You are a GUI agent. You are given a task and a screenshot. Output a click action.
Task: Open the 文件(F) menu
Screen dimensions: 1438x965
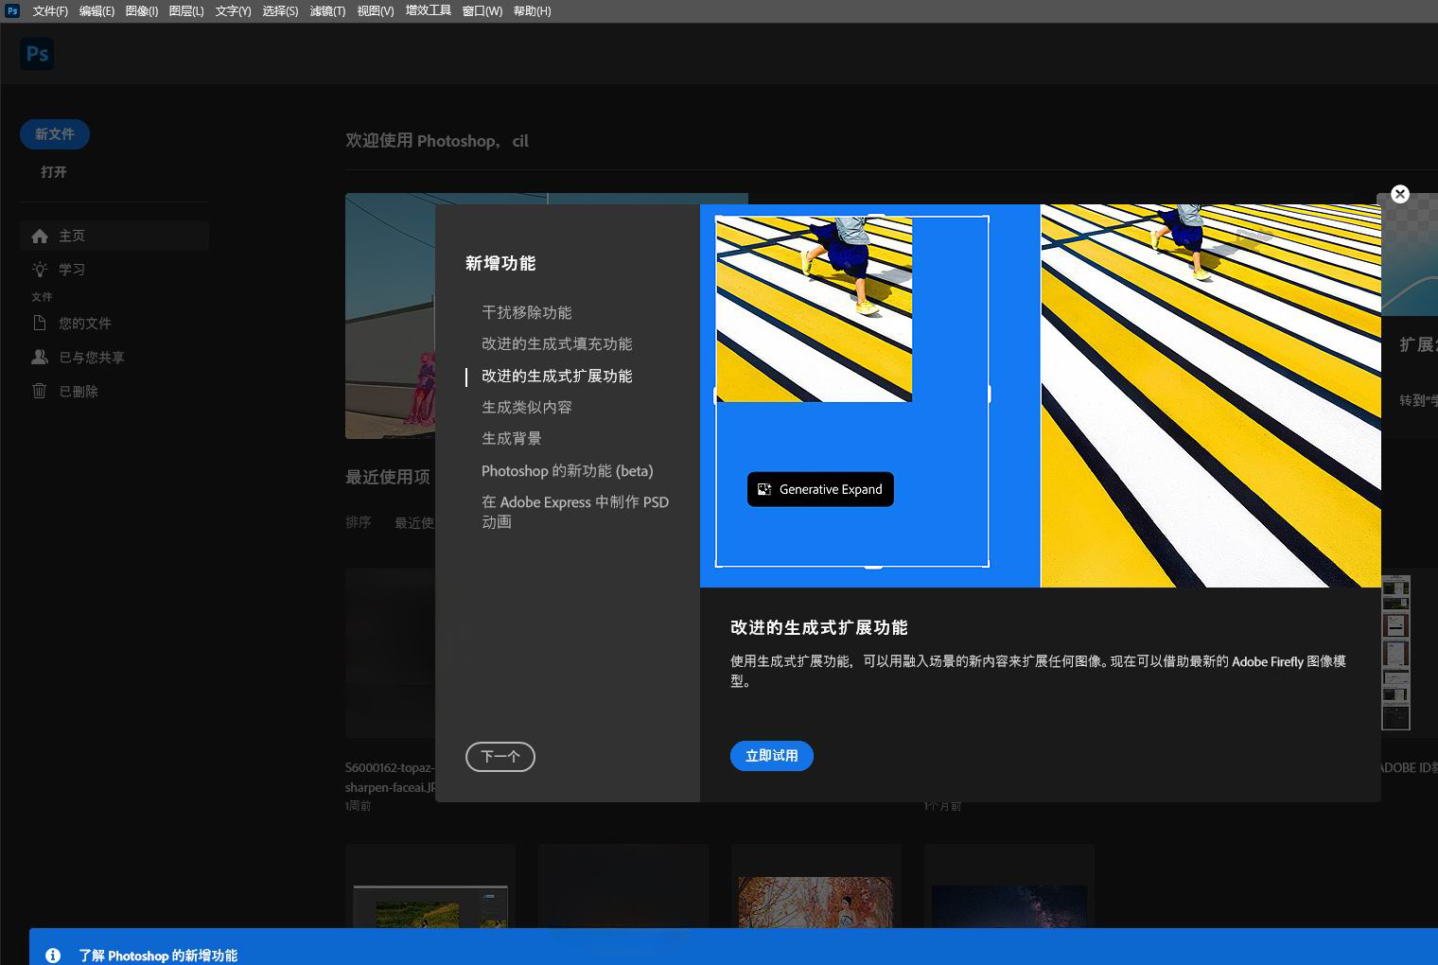tap(50, 11)
